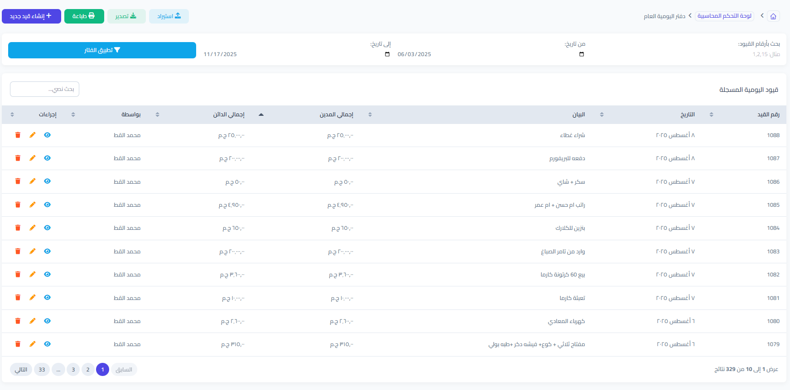The image size is (790, 390).
Task: View entry 1087 with eye icon
Action: [x=48, y=158]
